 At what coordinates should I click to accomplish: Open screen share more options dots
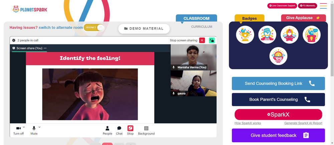(45, 48)
